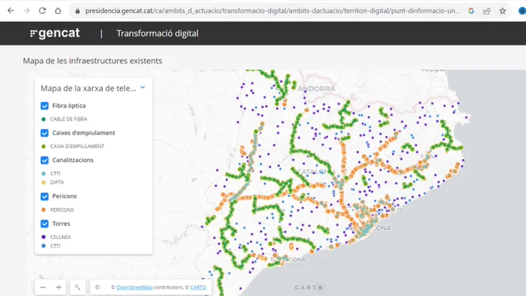Click teal CTTI canalitzacions legend dot

click(x=43, y=173)
